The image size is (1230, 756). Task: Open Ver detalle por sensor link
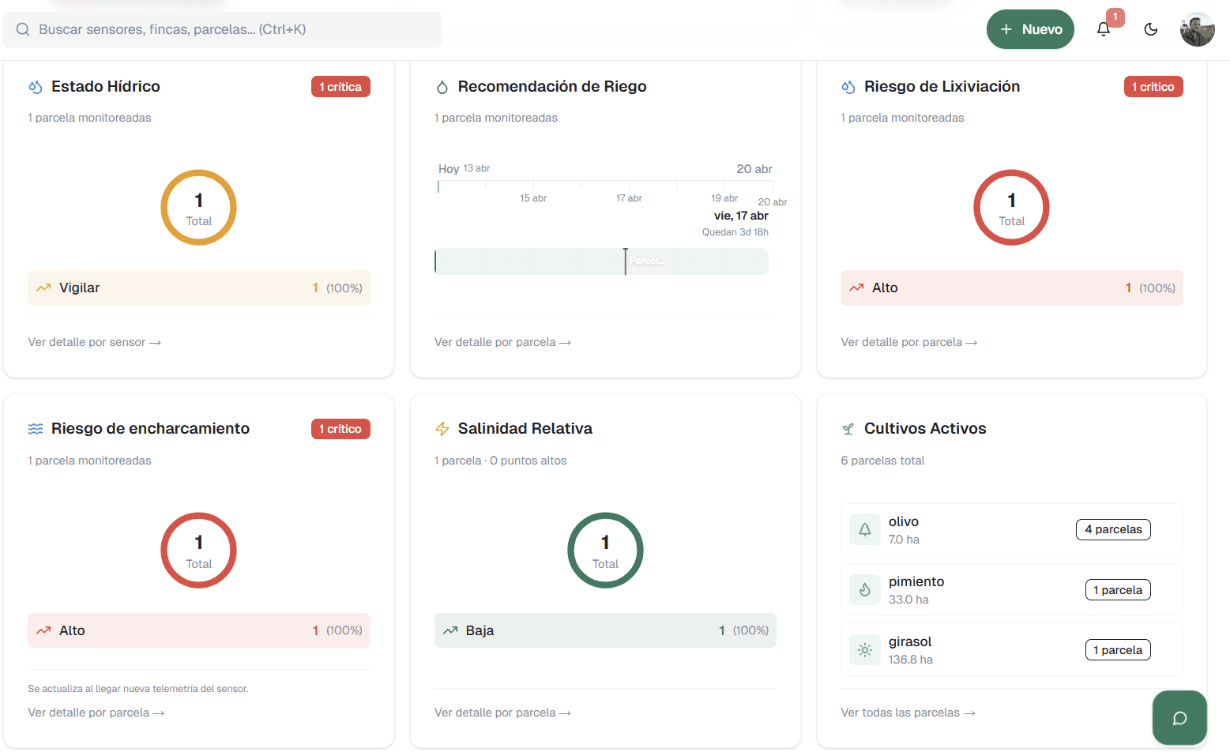click(x=95, y=342)
